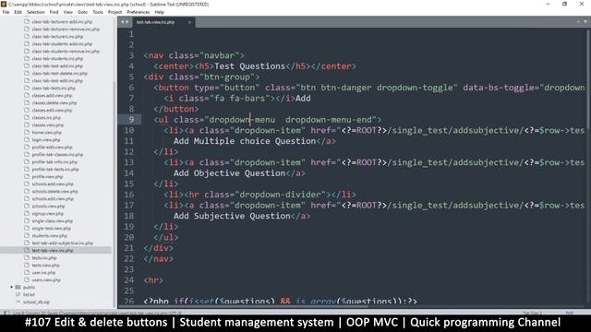Click the file icon beside class-tab-lecturers.inc.php
The width and height of the screenshot is (591, 332).
pos(27,37)
